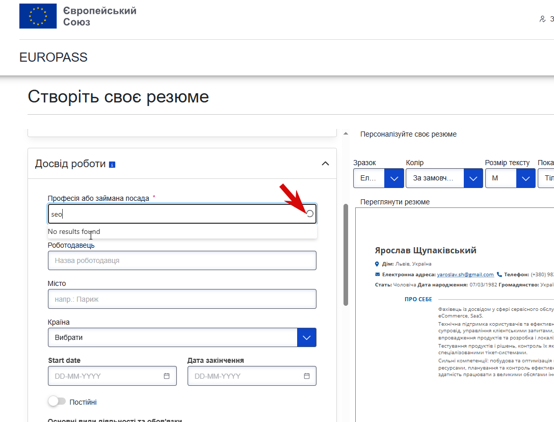Click the Start date input
Screen dimensions: 554x422
[x=112, y=376]
